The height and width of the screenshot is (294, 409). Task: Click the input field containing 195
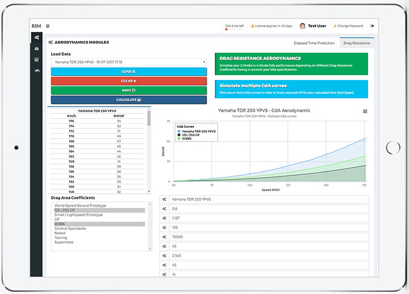coord(269,228)
